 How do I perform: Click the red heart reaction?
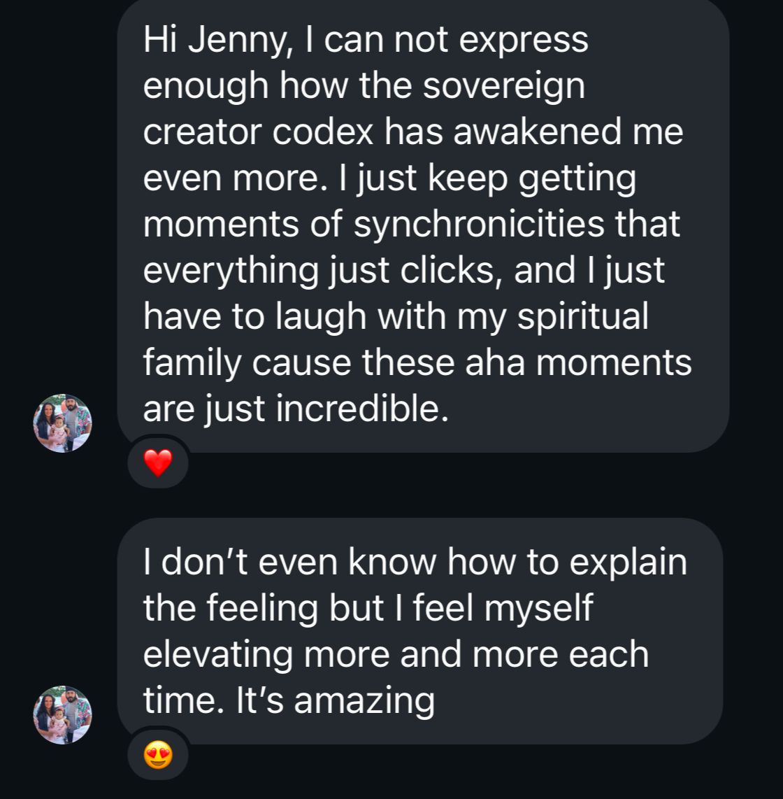coord(157,462)
